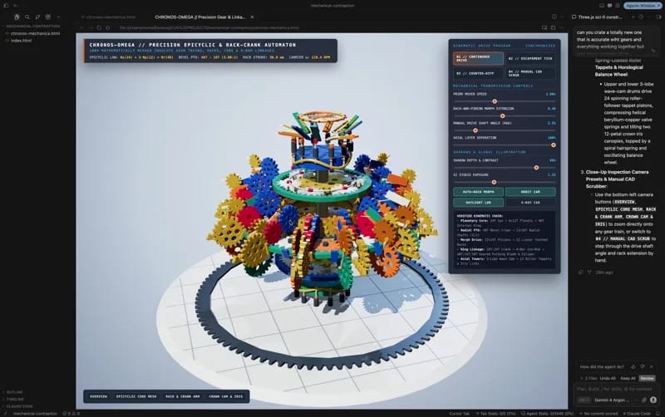Click Undo All changes
Image resolution: width=665 pixels, height=417 pixels.
608,378
